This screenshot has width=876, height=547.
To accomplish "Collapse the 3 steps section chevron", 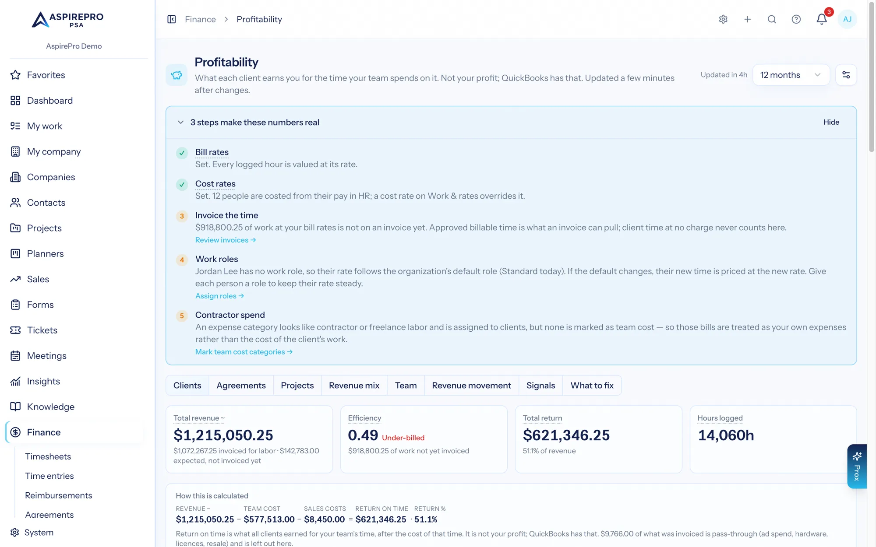I will coord(180,122).
